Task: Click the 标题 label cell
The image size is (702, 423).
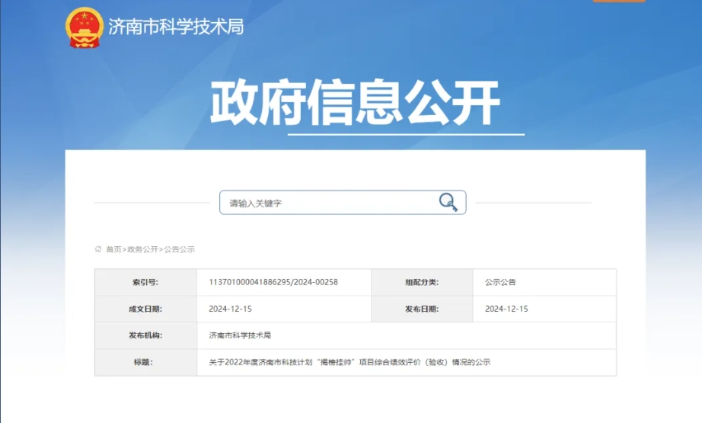Action: coord(145,362)
